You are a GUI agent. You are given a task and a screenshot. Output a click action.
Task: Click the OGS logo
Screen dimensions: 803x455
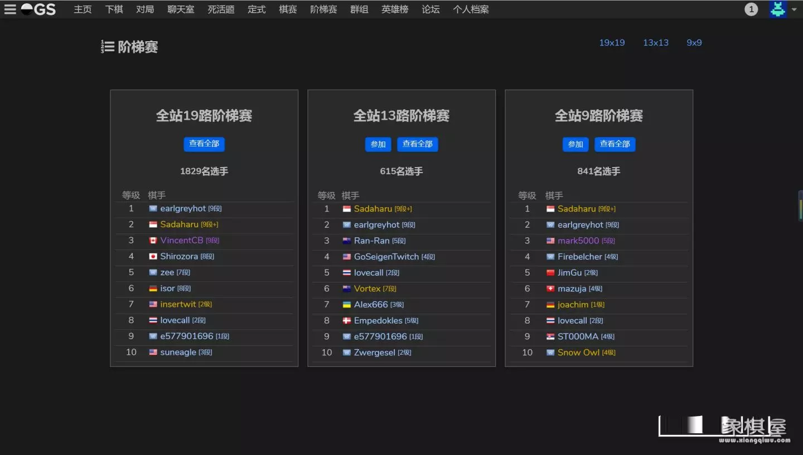point(38,9)
